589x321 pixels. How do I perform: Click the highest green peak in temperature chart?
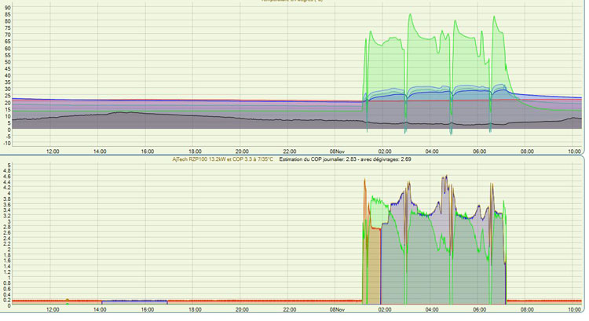pyautogui.click(x=410, y=14)
